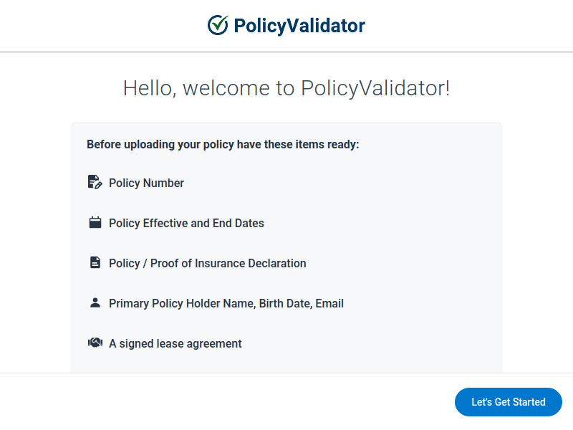Select the Policy Number list item
The height and width of the screenshot is (430, 573).
coord(146,183)
